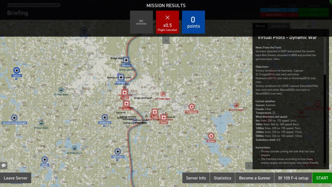Click the Soviet Union coalition row
The image size is (332, 187).
(x=294, y=15)
